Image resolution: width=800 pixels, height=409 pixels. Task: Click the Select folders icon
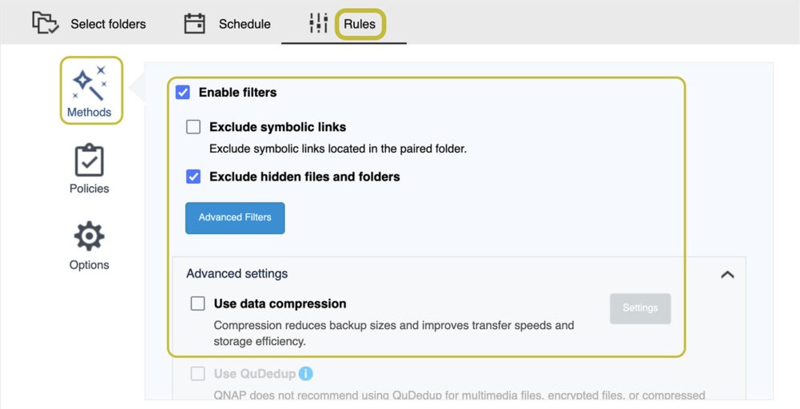pyautogui.click(x=46, y=23)
